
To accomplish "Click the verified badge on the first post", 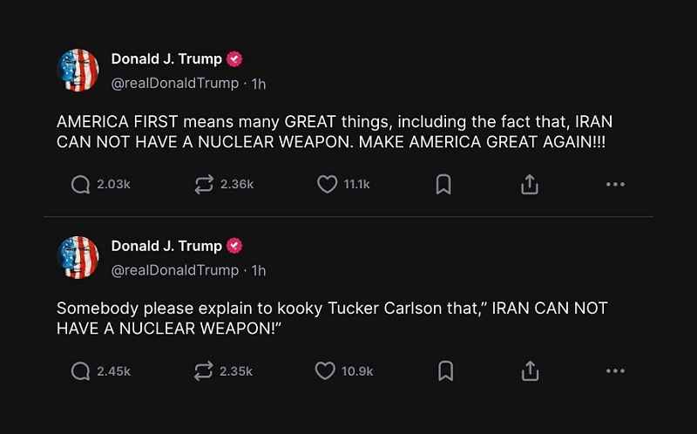I will 234,58.
